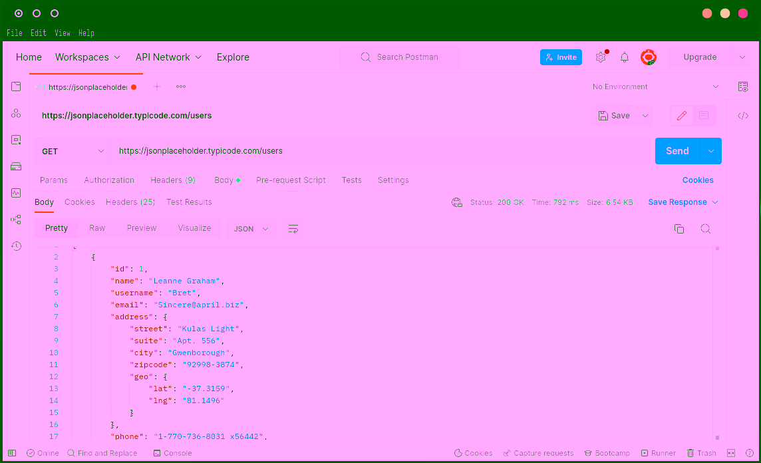Open the File menu

pos(14,33)
